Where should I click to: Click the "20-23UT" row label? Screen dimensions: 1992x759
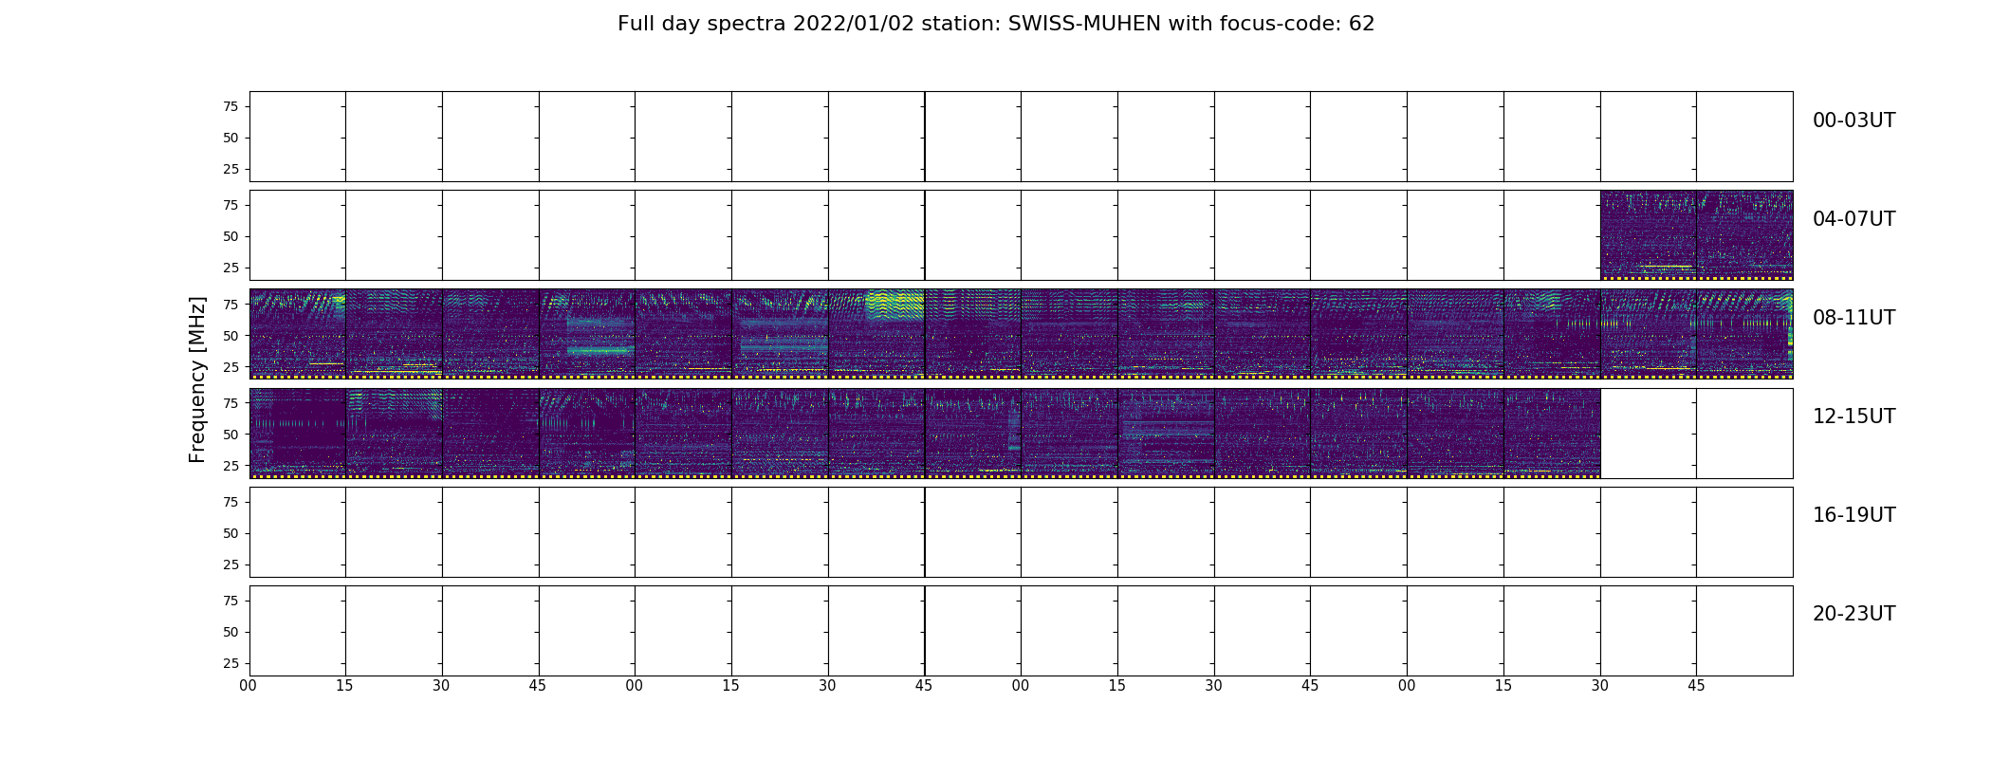[x=1854, y=614]
